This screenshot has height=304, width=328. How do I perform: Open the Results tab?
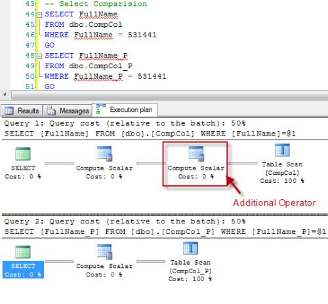[x=22, y=111]
